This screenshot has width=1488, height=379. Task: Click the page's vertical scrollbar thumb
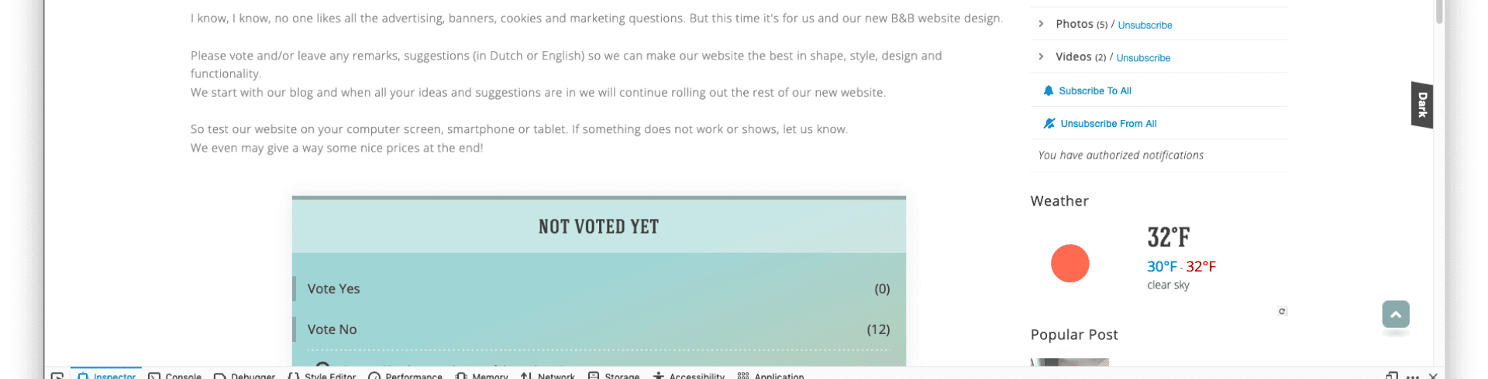coord(1439,11)
